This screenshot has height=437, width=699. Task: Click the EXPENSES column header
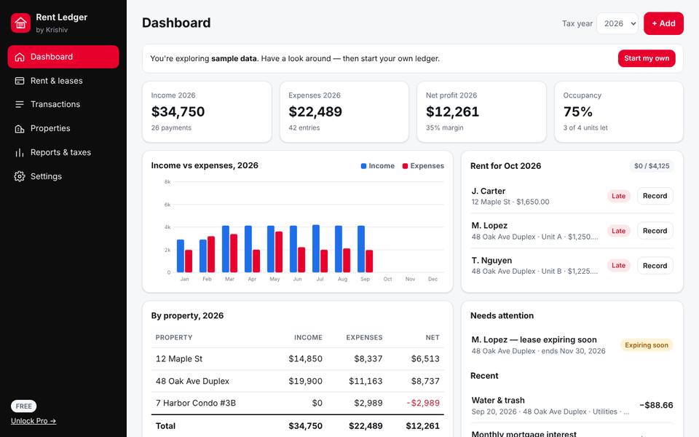click(364, 337)
